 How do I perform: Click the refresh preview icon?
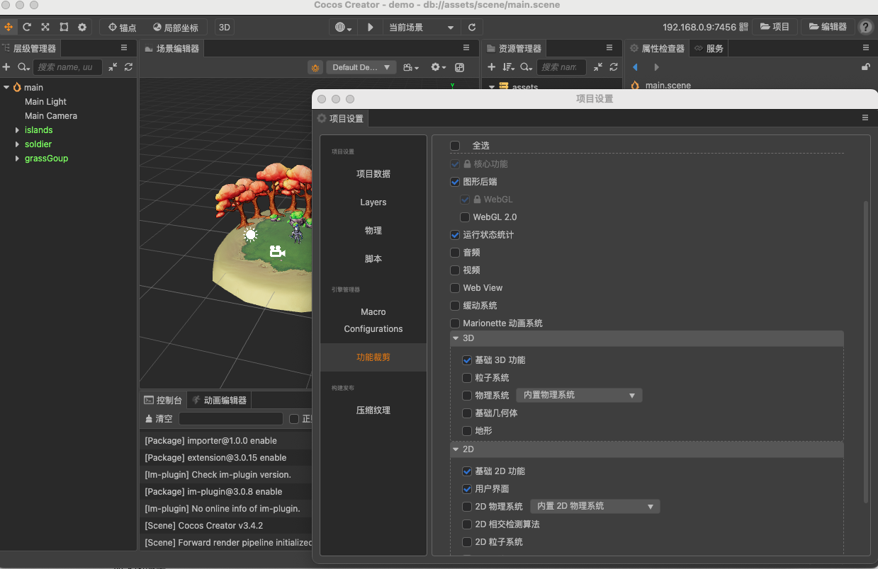coord(472,27)
